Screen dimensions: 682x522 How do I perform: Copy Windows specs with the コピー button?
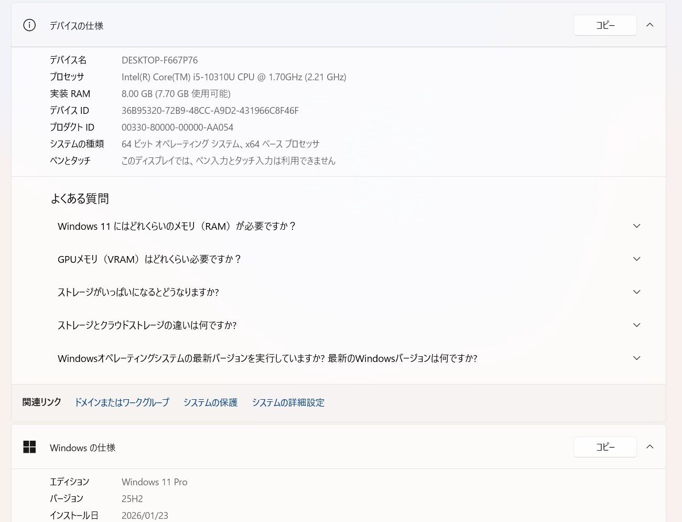tap(605, 447)
